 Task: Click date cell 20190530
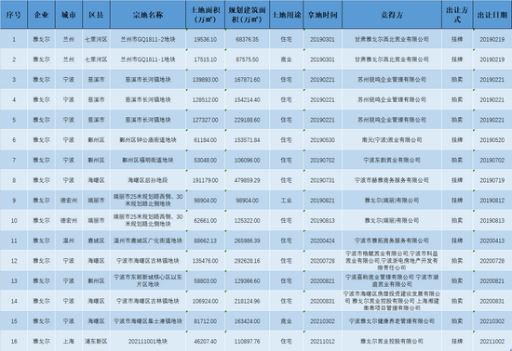[323, 140]
